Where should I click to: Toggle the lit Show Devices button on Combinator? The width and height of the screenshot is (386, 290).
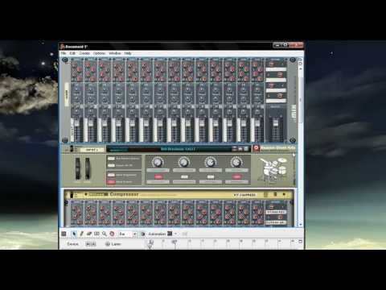pos(111,182)
